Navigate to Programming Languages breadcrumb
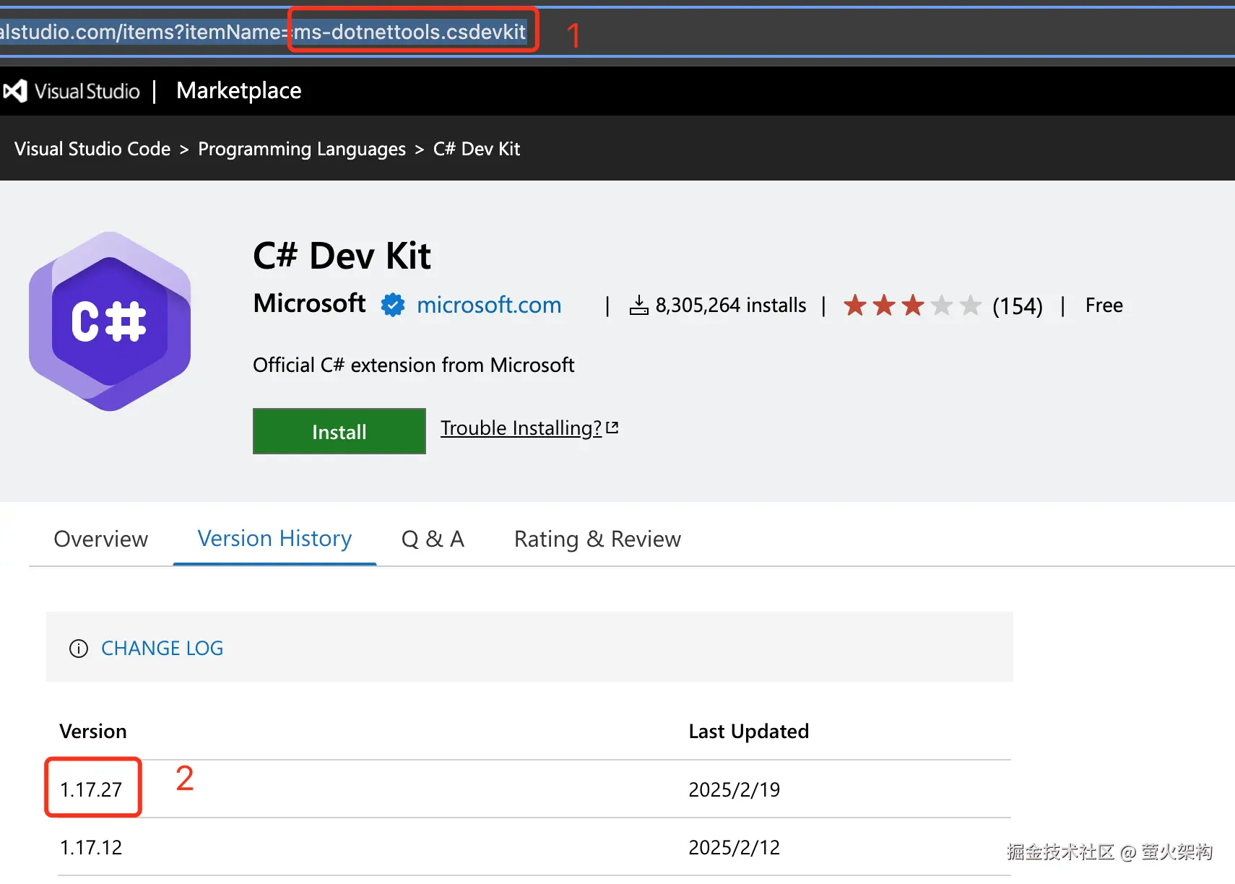This screenshot has width=1235, height=884. [302, 149]
